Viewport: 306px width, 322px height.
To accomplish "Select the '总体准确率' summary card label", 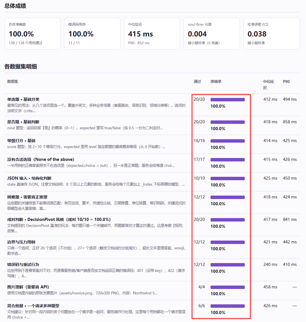I will pos(17,24).
